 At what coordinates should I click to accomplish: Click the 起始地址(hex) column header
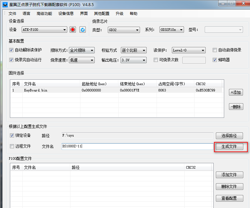tap(99, 84)
